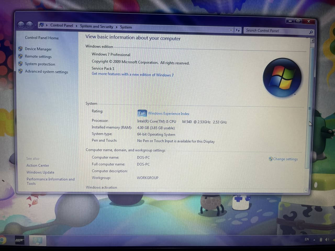Open Advanced system settings
Viewport: 335px width, 251px height.
click(46, 72)
